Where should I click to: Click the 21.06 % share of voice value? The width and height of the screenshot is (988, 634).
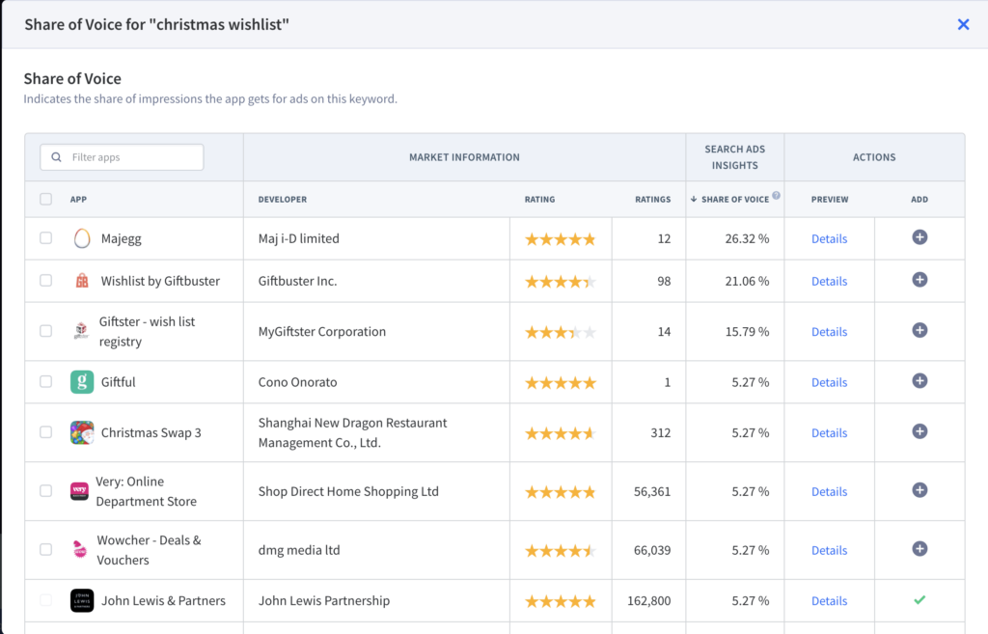747,281
